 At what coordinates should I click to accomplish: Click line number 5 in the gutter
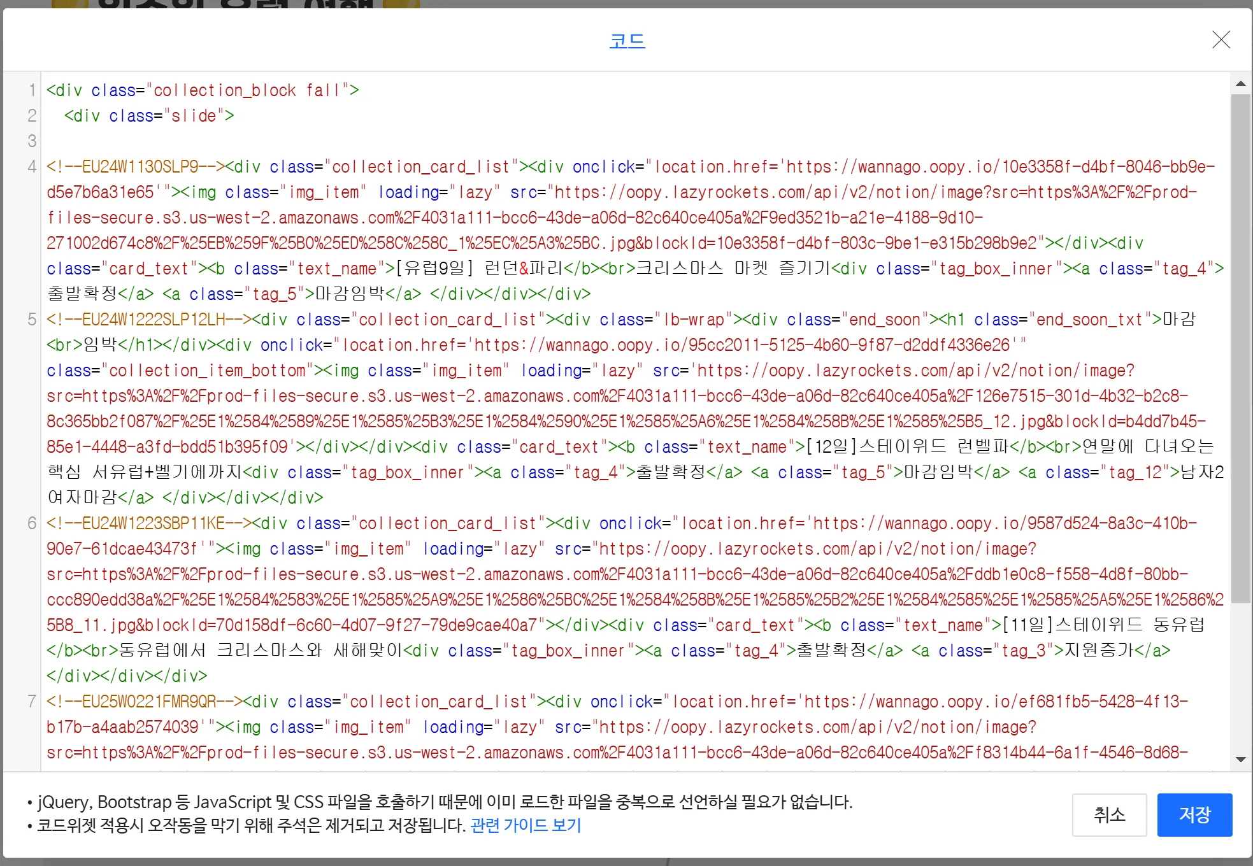pos(32,320)
